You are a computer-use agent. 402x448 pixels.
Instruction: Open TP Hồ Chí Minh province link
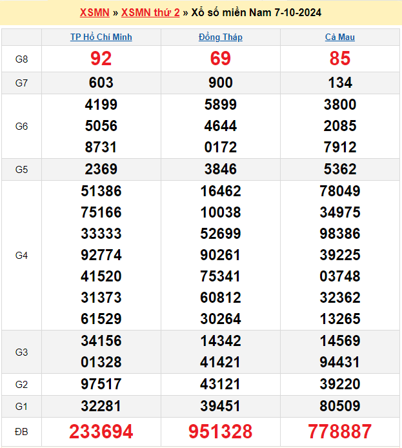point(101,37)
